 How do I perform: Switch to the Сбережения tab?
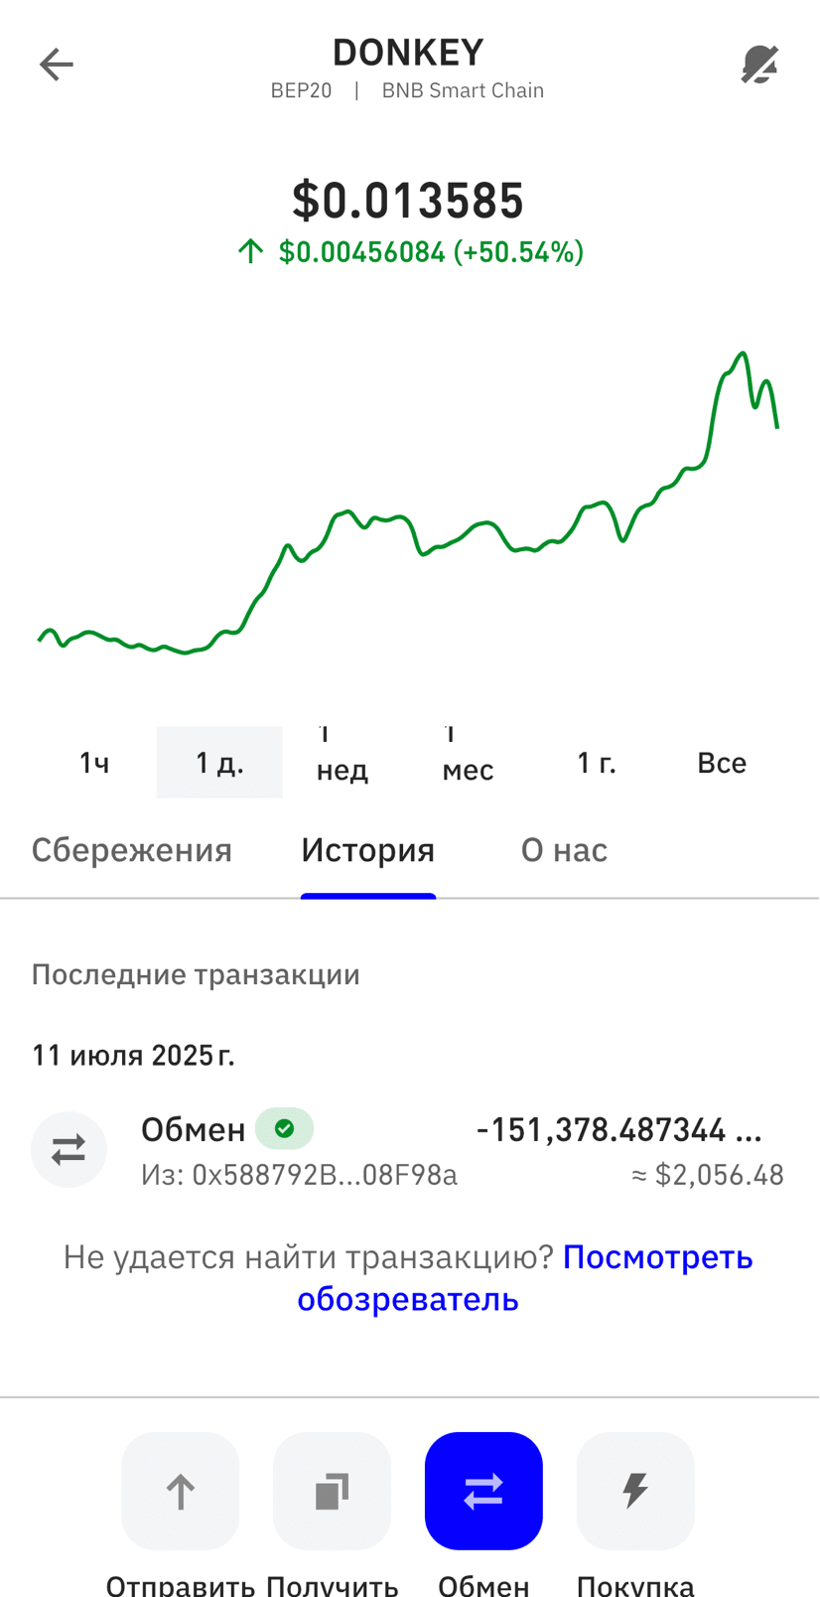pos(132,850)
